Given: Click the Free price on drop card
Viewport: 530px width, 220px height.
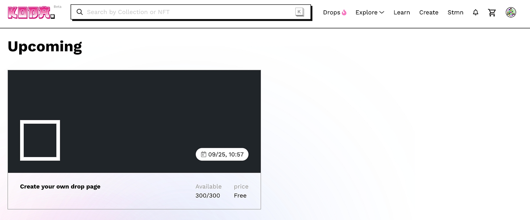Looking at the screenshot, I should [240, 196].
